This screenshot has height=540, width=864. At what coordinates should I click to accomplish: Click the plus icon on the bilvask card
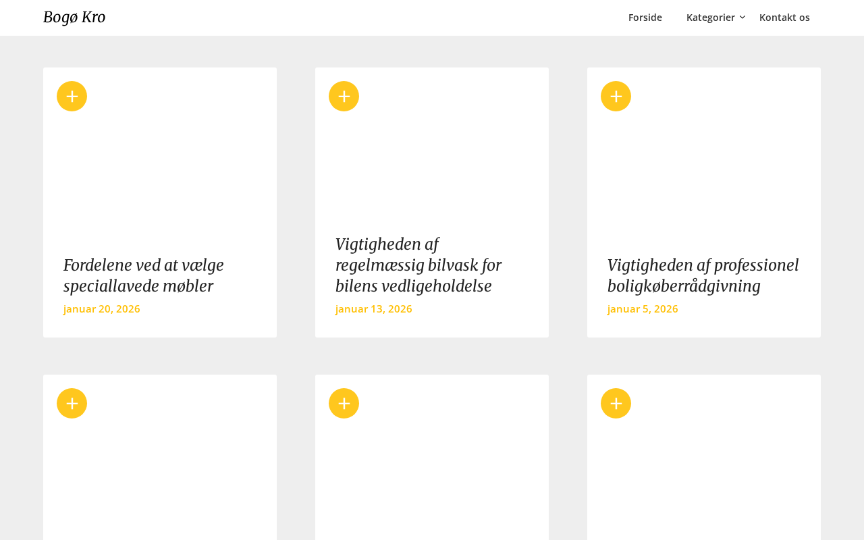point(344,96)
